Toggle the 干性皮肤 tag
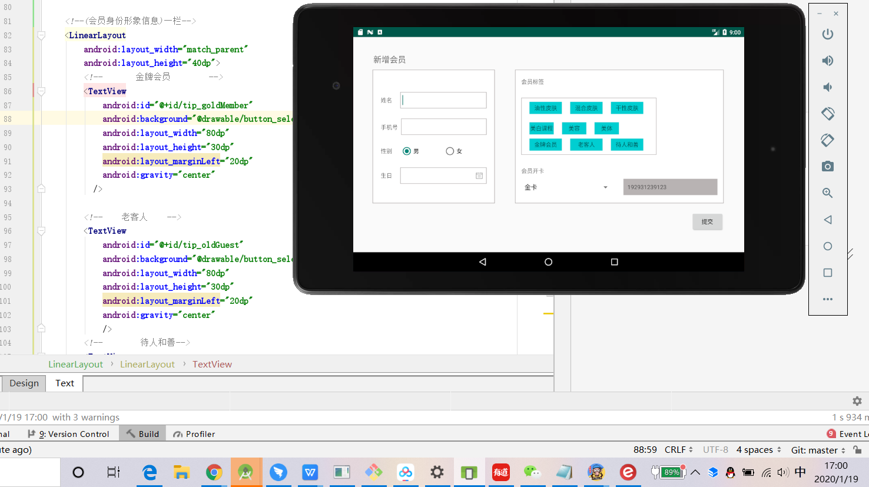This screenshot has height=487, width=869. tap(627, 108)
